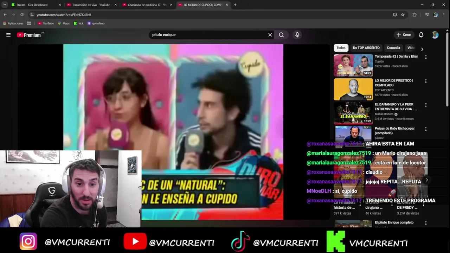
Task: Open options for El pitufo Enrique completo
Action: point(426,223)
